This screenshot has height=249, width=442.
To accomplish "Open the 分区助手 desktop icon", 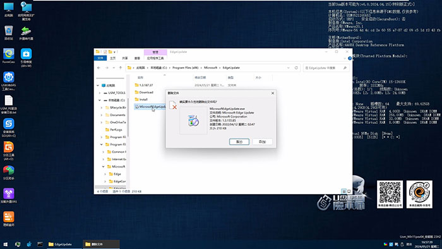I will (9, 173).
